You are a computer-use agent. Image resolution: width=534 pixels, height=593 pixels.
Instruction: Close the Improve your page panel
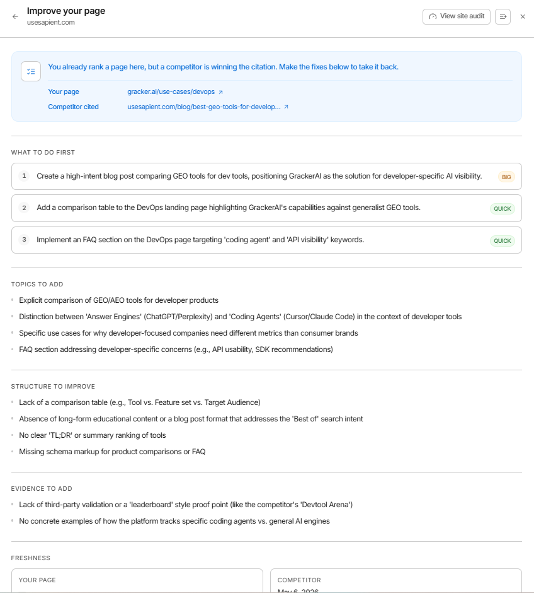tap(523, 16)
